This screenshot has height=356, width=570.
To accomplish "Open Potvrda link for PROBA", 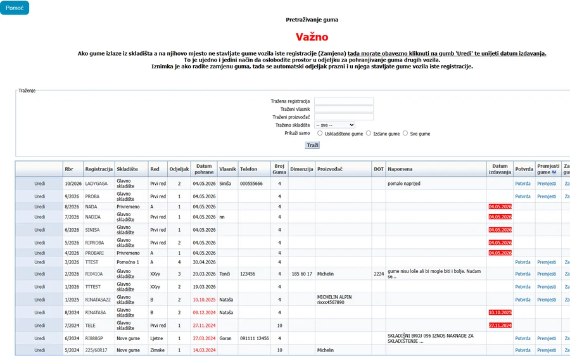I will [x=522, y=196].
